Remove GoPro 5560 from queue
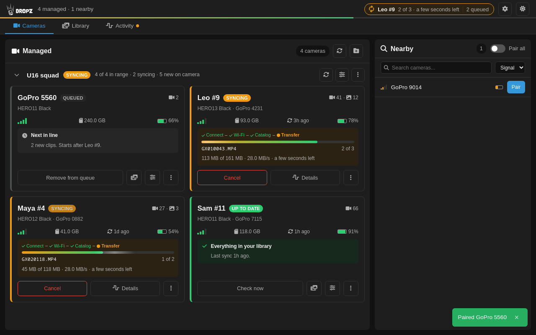The height and width of the screenshot is (335, 536). (70, 178)
